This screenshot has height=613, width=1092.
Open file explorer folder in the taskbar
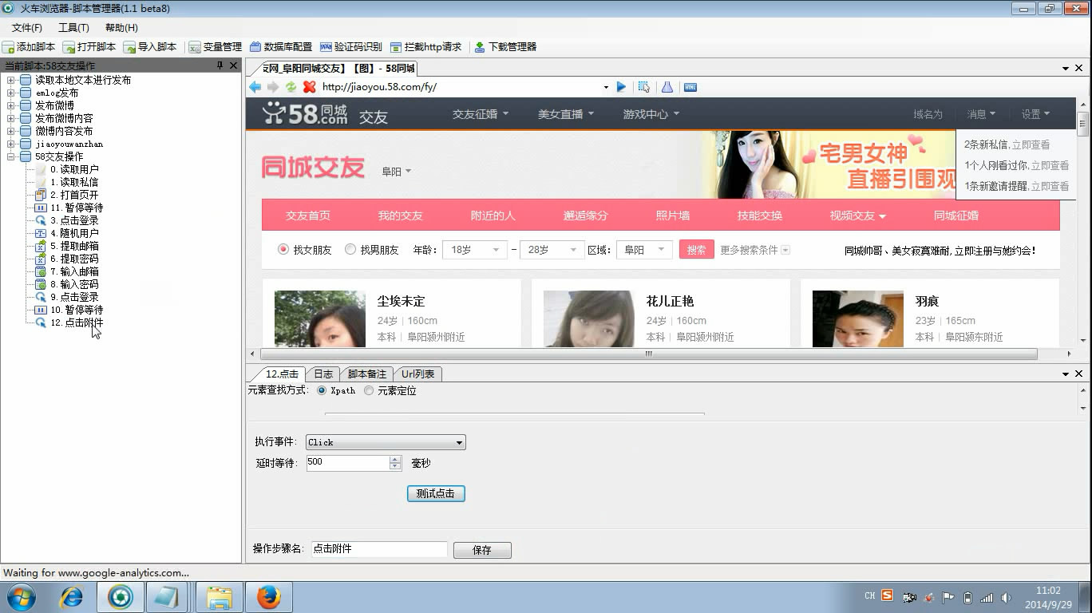[220, 597]
